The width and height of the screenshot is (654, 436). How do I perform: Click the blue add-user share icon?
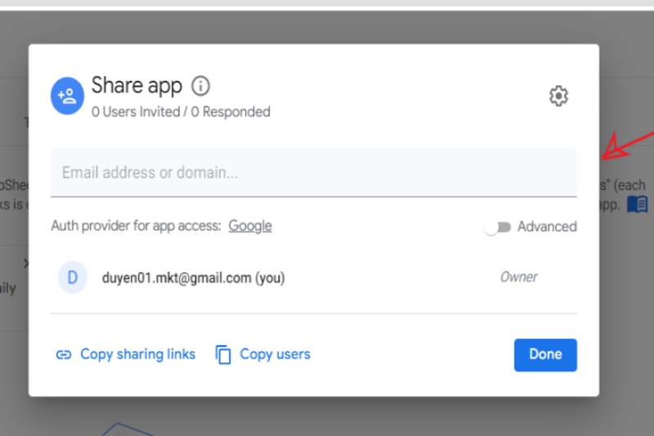point(67,96)
